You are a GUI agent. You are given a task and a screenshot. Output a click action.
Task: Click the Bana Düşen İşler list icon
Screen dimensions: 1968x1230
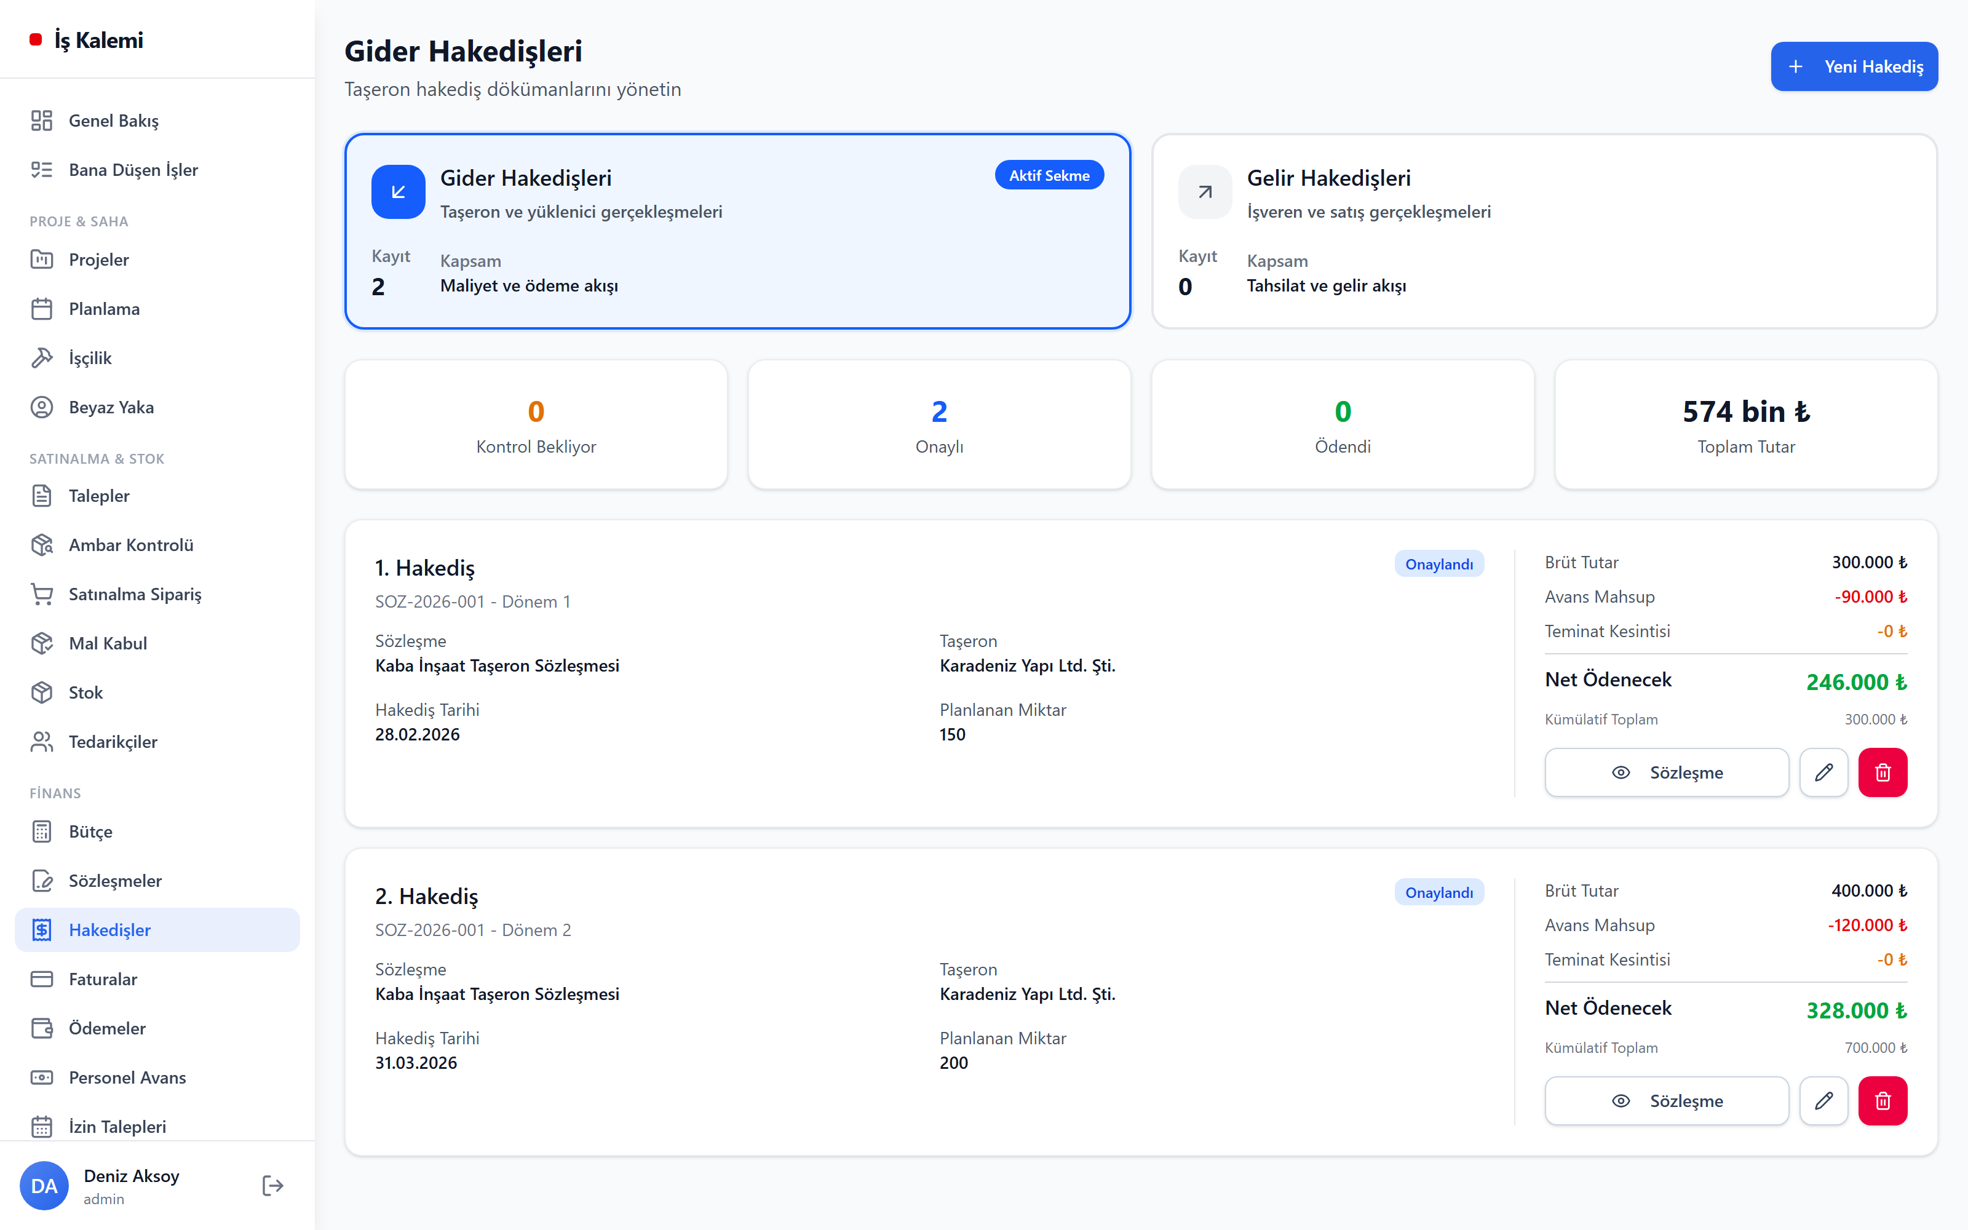point(41,169)
